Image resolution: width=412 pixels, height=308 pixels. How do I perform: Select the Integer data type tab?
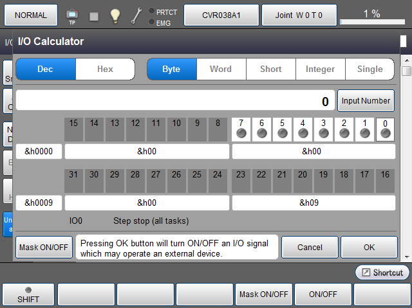point(320,69)
